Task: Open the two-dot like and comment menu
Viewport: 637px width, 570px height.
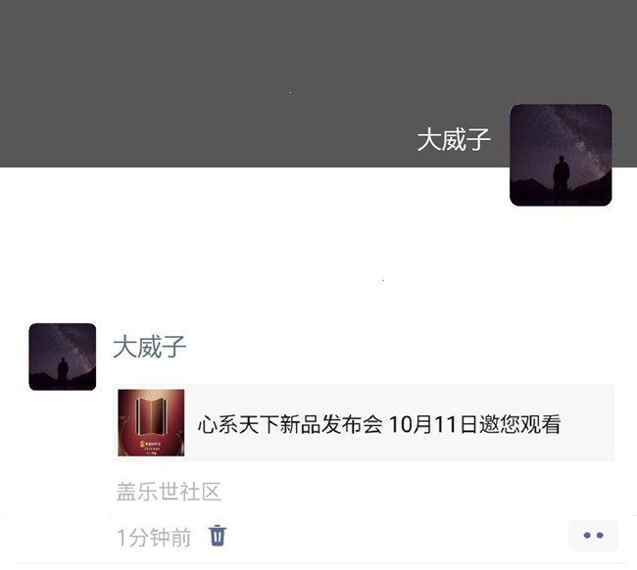Action: coord(593,535)
